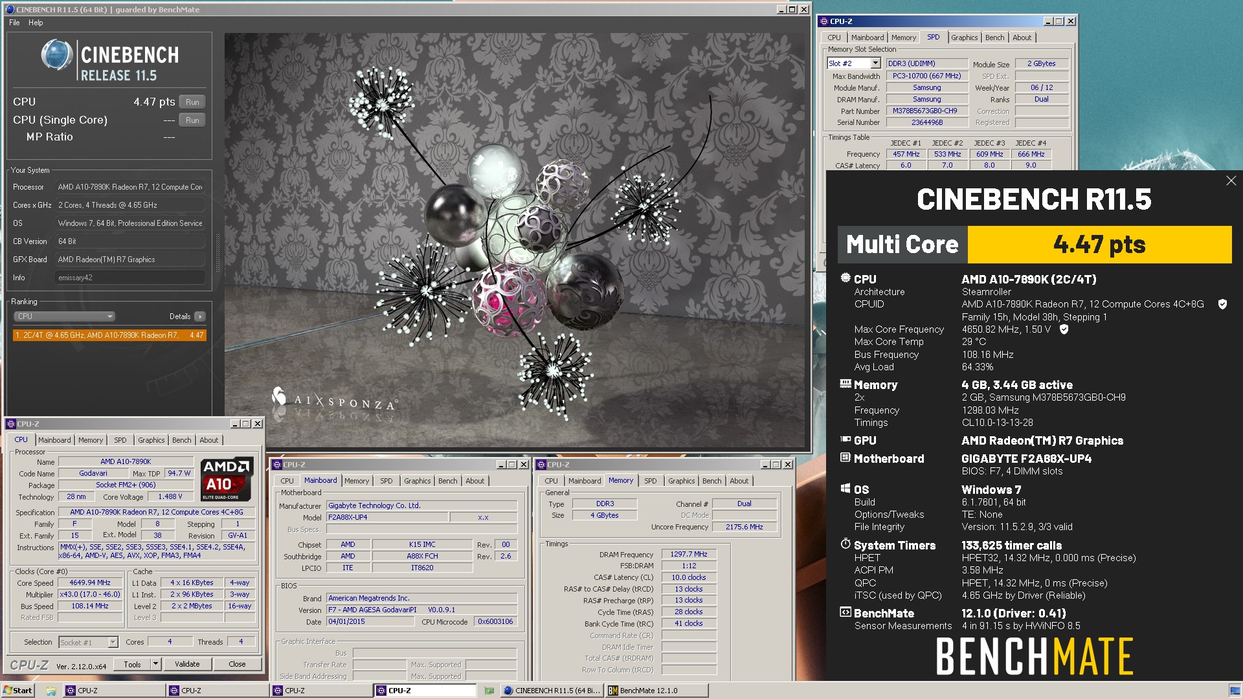
Task: Run the CPU Single Core benchmark
Action: [x=192, y=120]
